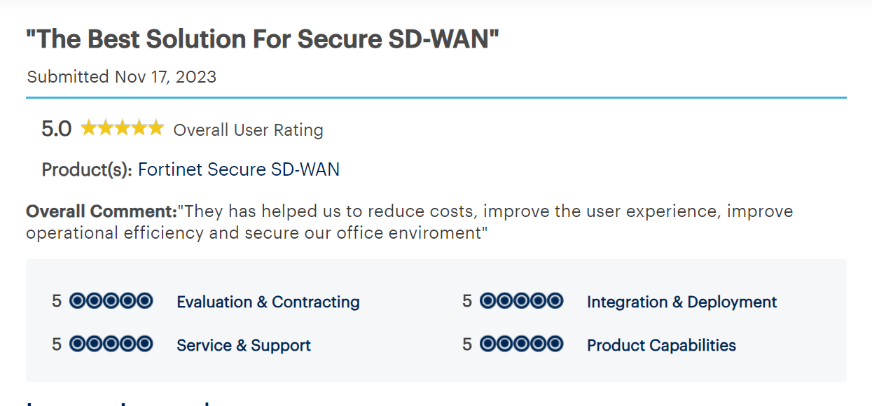
Task: Select the Integration & Deployment label
Action: click(681, 302)
